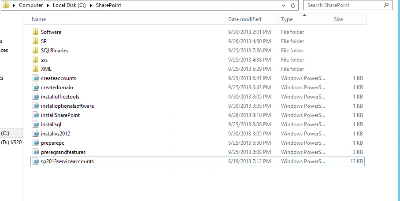Select the installSharePoint file name
This screenshot has width=400, height=201.
tap(60, 115)
